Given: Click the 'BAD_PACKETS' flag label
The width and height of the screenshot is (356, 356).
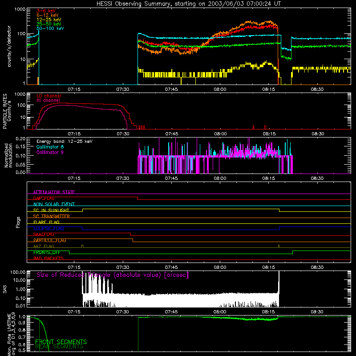Looking at the screenshot, I should (x=49, y=259).
